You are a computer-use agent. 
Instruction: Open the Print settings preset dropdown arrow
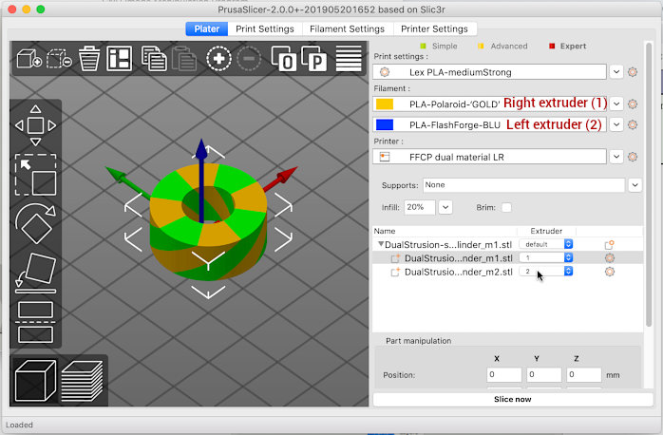tap(616, 72)
